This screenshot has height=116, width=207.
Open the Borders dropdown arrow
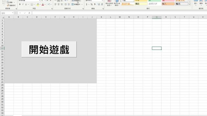(x=34, y=4)
